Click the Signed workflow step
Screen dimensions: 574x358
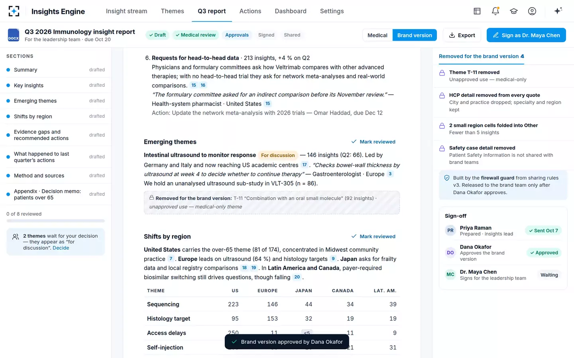[266, 35]
